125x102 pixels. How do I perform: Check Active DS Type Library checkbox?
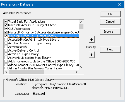point(6,54)
